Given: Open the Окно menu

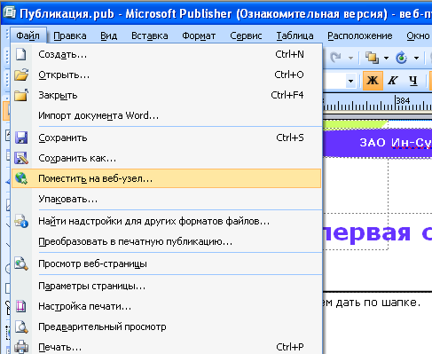Looking at the screenshot, I should tap(418, 35).
